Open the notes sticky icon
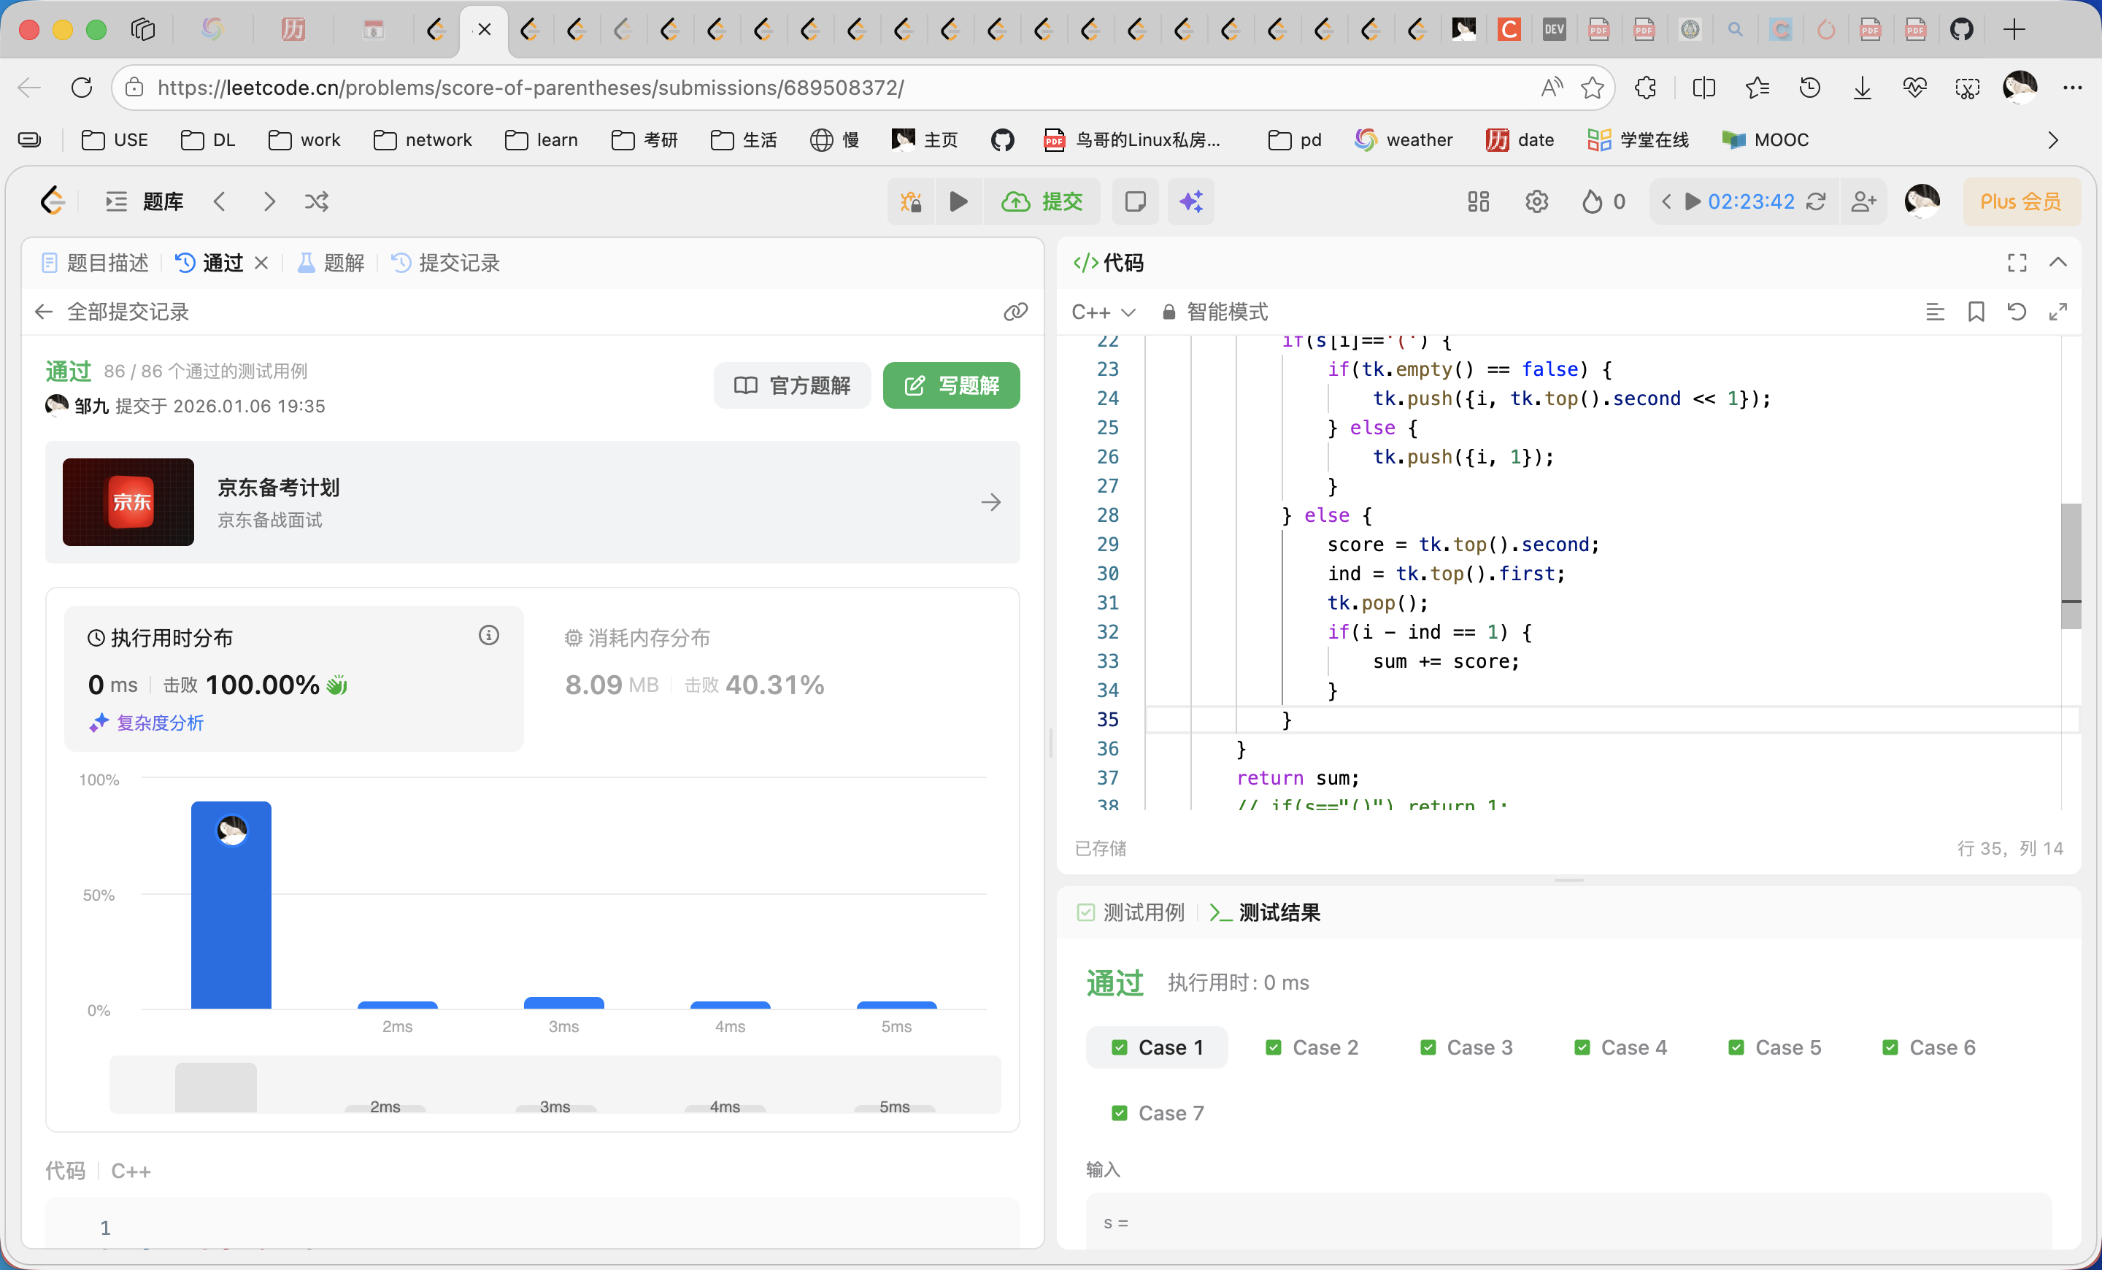The width and height of the screenshot is (2102, 1270). tap(1135, 201)
